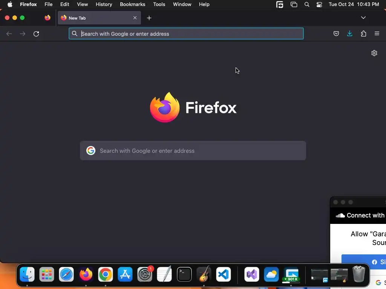The image size is (386, 289).
Task: Open the Help menu
Action: (204, 5)
